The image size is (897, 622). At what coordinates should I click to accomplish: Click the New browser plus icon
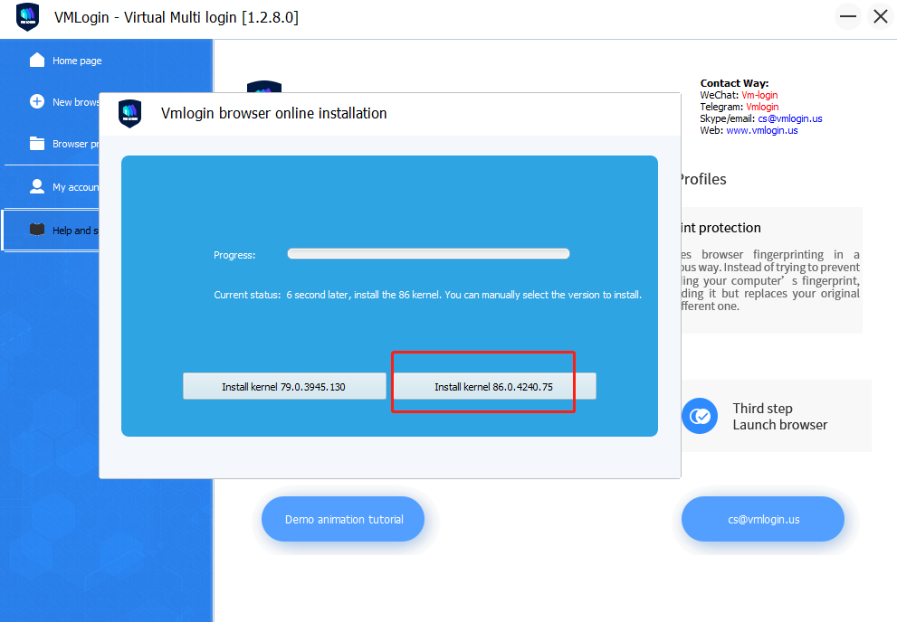[x=36, y=101]
